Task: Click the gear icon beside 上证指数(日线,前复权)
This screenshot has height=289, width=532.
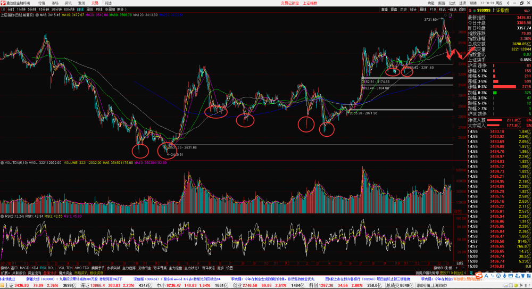Action: tap(37, 15)
